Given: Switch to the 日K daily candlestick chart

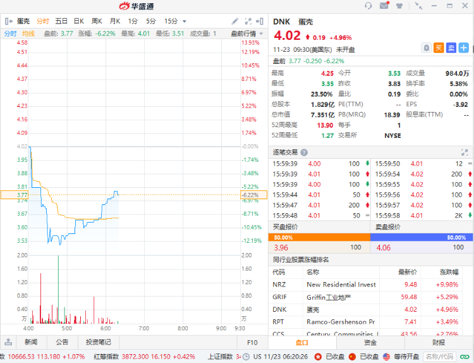Looking at the screenshot, I should 79,21.
